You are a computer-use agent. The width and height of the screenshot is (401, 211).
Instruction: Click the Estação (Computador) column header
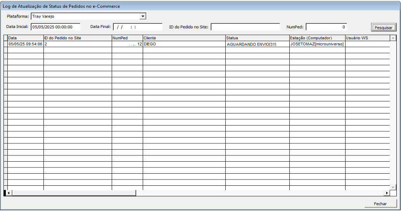point(317,38)
